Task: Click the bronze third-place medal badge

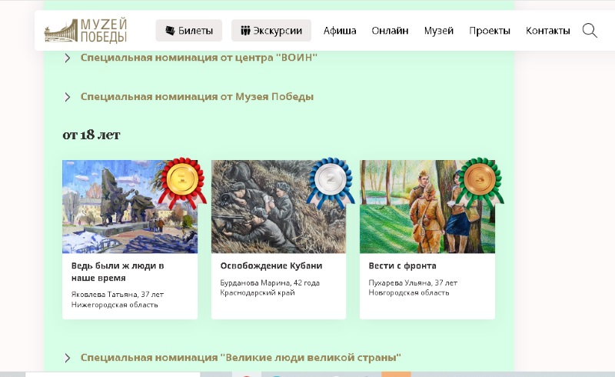Action: (x=479, y=182)
